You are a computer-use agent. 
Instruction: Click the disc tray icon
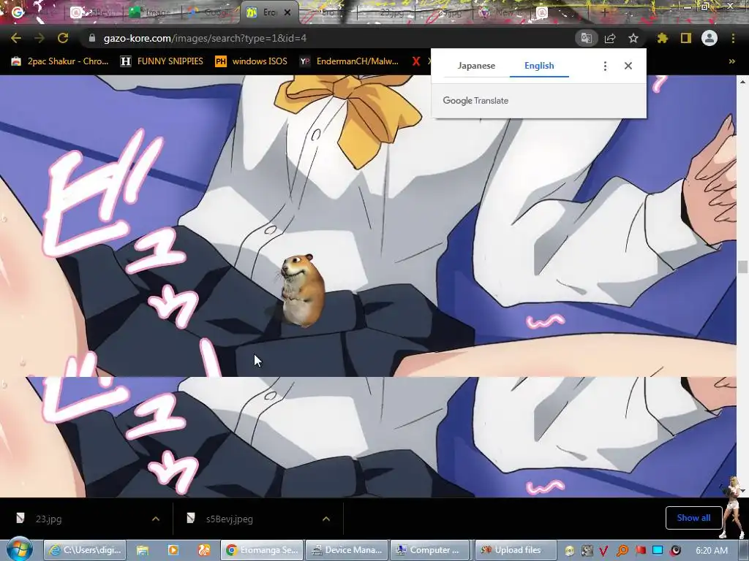coord(569,551)
